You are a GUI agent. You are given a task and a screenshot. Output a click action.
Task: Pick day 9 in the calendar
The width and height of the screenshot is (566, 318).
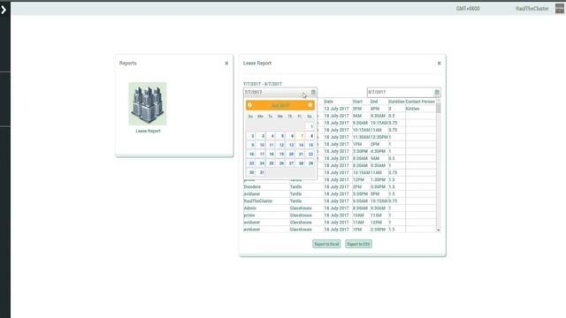point(251,145)
